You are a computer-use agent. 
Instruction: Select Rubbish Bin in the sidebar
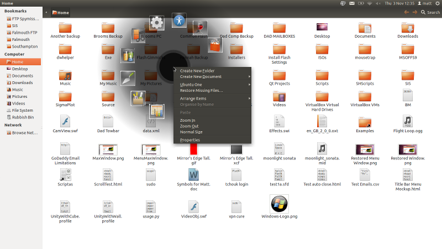pos(23,117)
